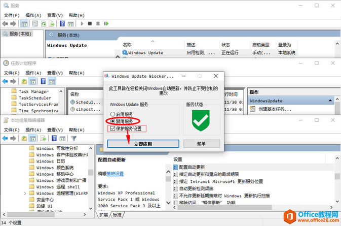Click Forward arrow in Task Scheduler toolbar
Image resolution: width=341 pixels, height=226 pixels.
(13, 81)
